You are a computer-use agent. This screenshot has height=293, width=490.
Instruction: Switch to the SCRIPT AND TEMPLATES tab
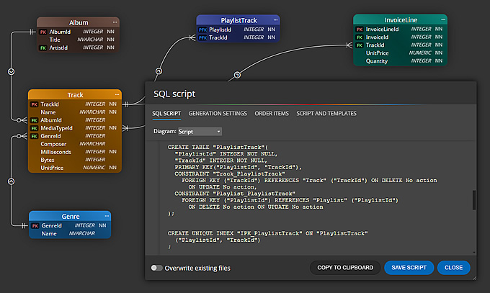pyautogui.click(x=326, y=114)
